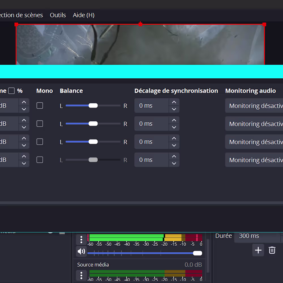Screen dimensions: 283x283
Task: Click the horizontal scrollbar of the audio properties dialog
Action: [x=141, y=203]
